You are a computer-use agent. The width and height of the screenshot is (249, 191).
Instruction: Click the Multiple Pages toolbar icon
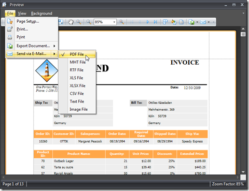tap(165, 22)
